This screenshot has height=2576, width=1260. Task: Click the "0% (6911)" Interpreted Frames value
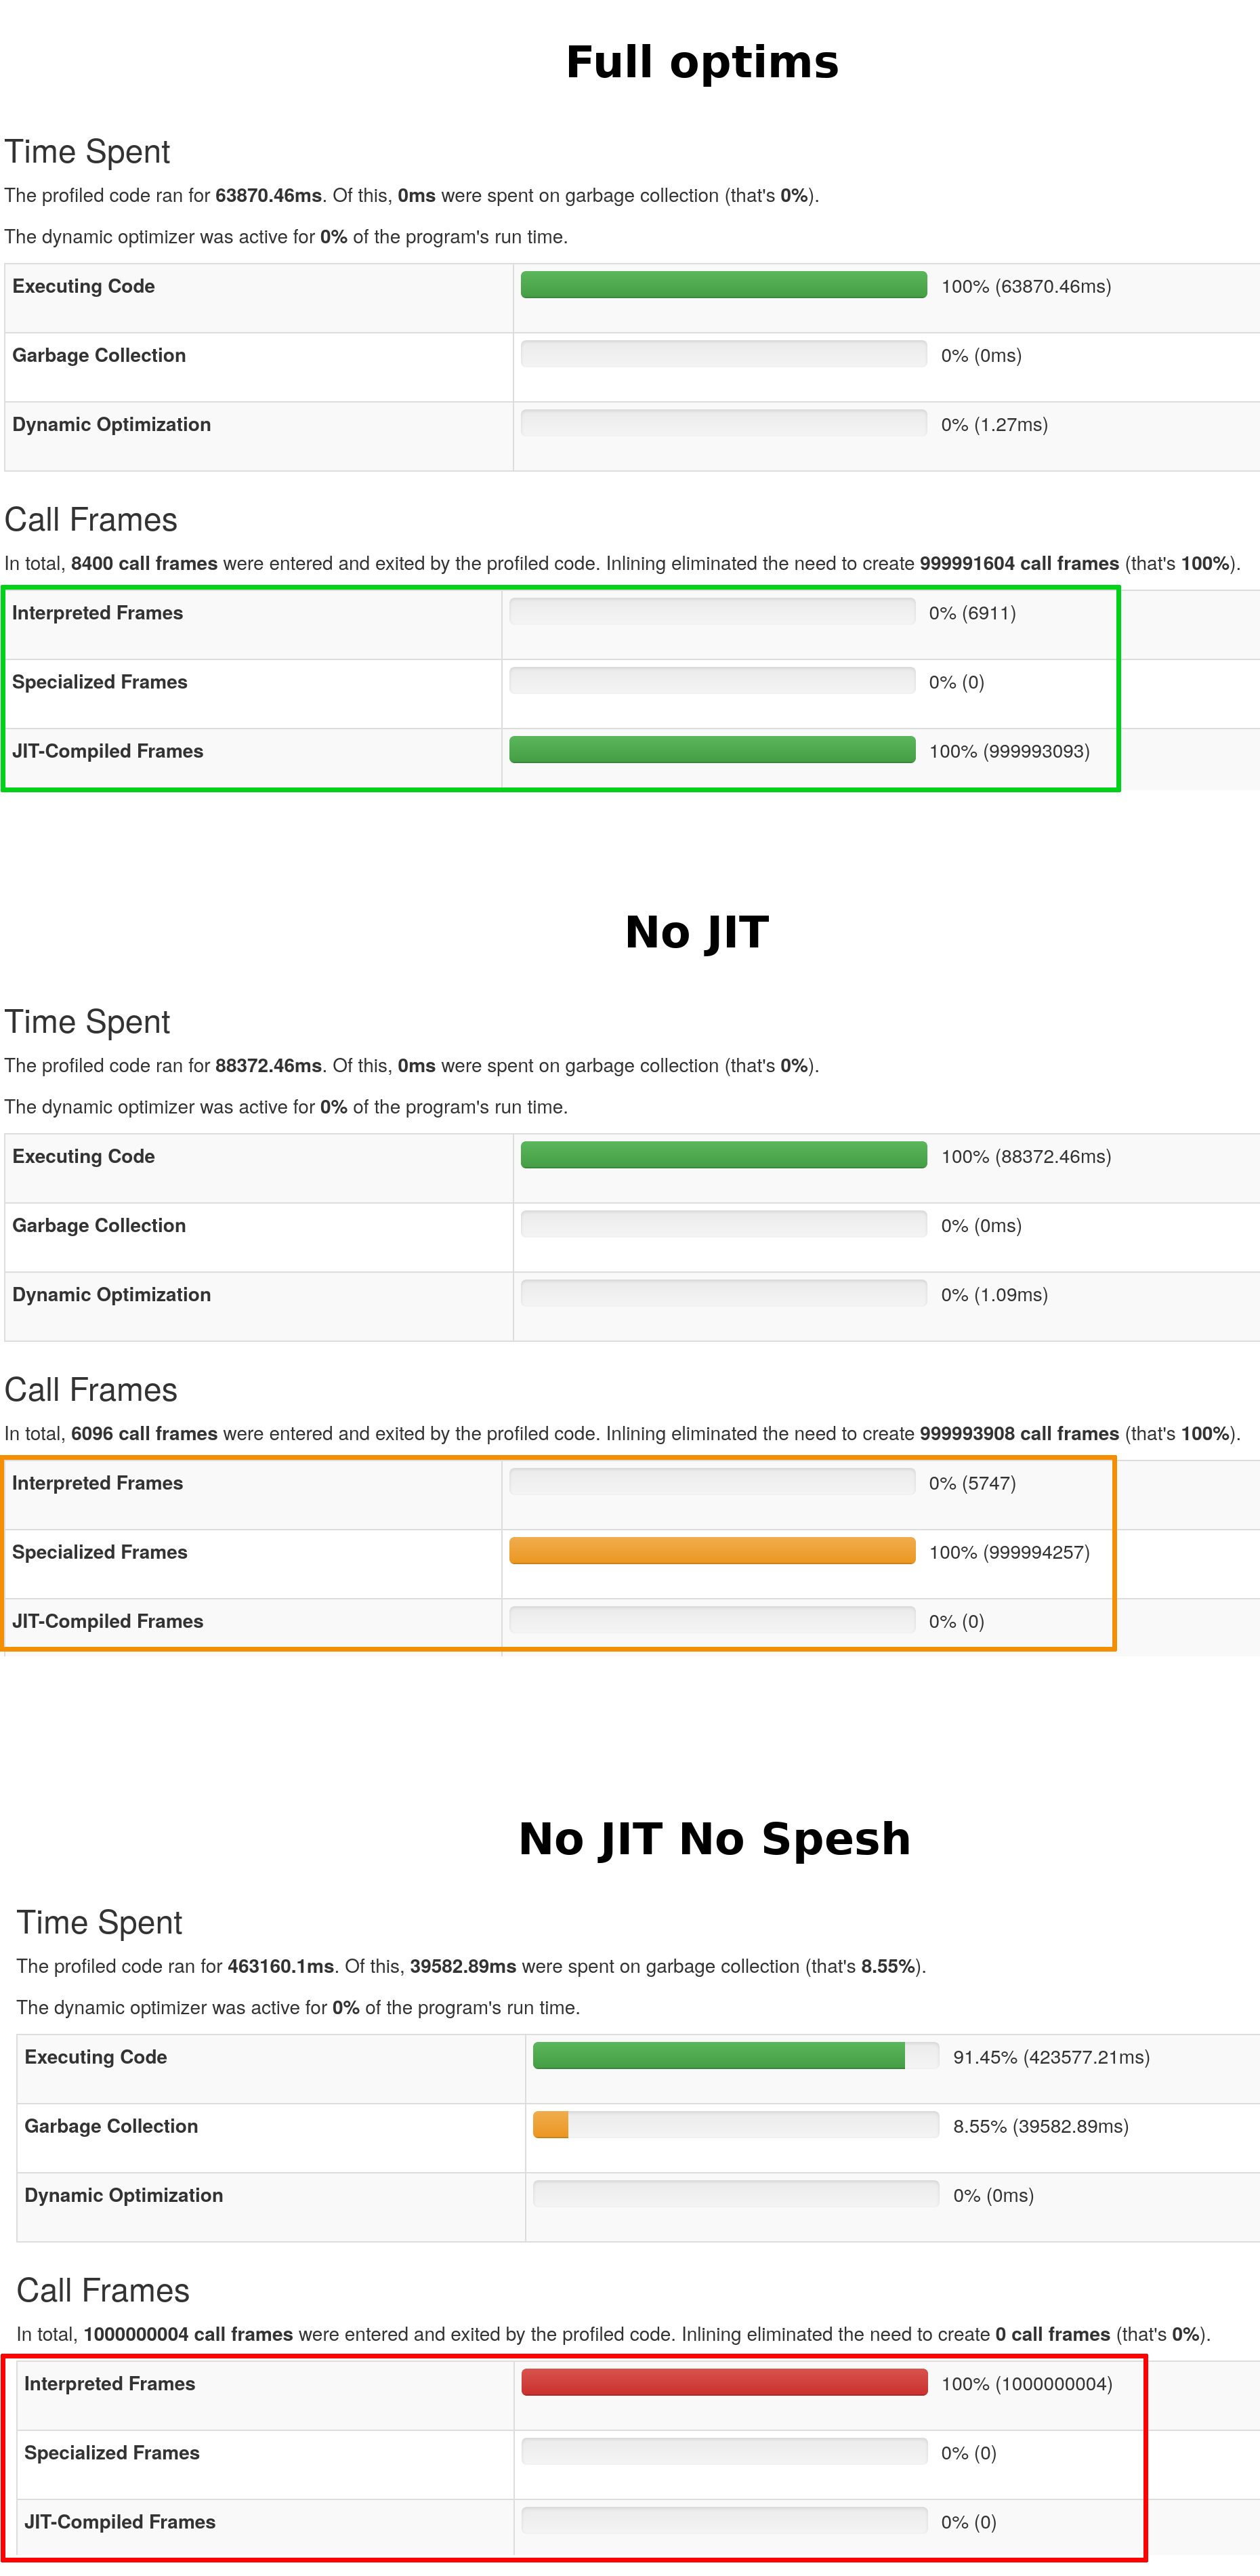coord(972,613)
